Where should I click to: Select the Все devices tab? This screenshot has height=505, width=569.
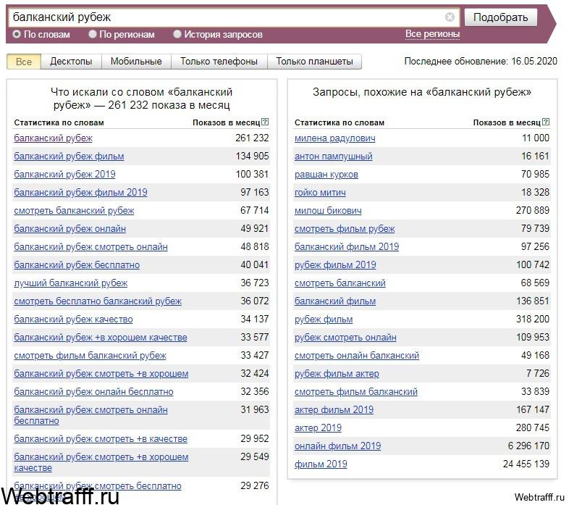[x=24, y=62]
